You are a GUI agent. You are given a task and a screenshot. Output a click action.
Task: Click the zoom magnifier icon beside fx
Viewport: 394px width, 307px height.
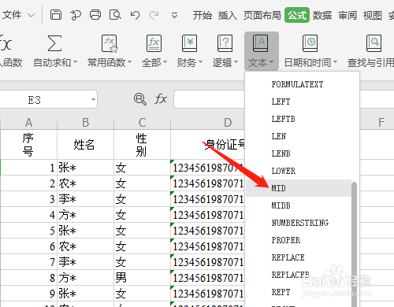click(140, 99)
